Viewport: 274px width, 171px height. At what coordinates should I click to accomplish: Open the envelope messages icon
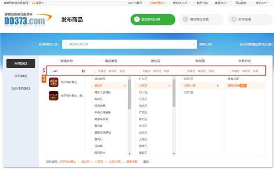tap(33, 3)
